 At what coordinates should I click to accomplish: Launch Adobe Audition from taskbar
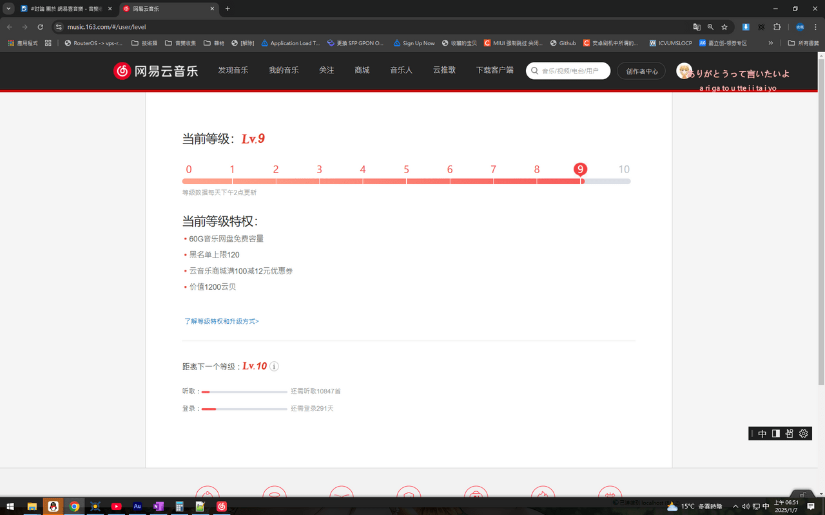click(137, 507)
